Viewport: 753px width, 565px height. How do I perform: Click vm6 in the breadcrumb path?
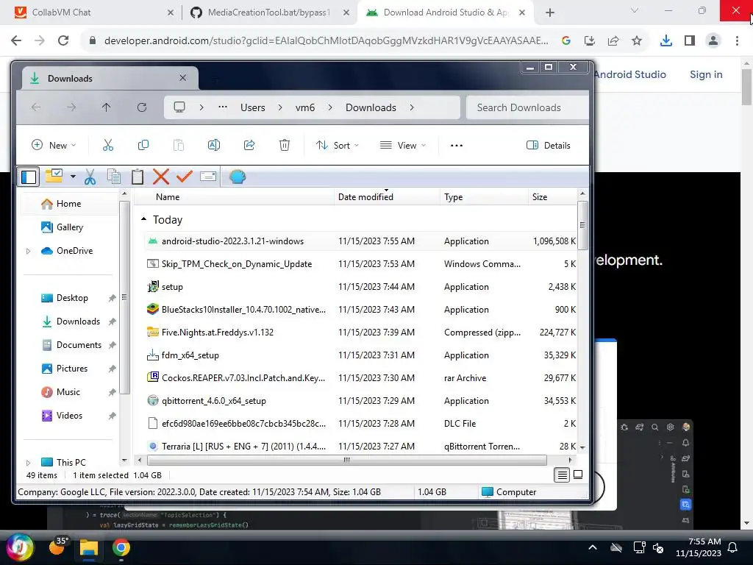(x=305, y=107)
